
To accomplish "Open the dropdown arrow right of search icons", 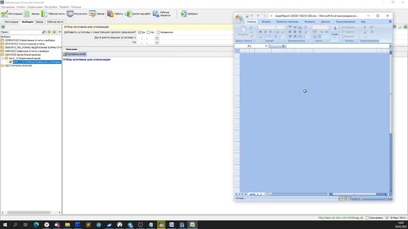I will coord(59,32).
